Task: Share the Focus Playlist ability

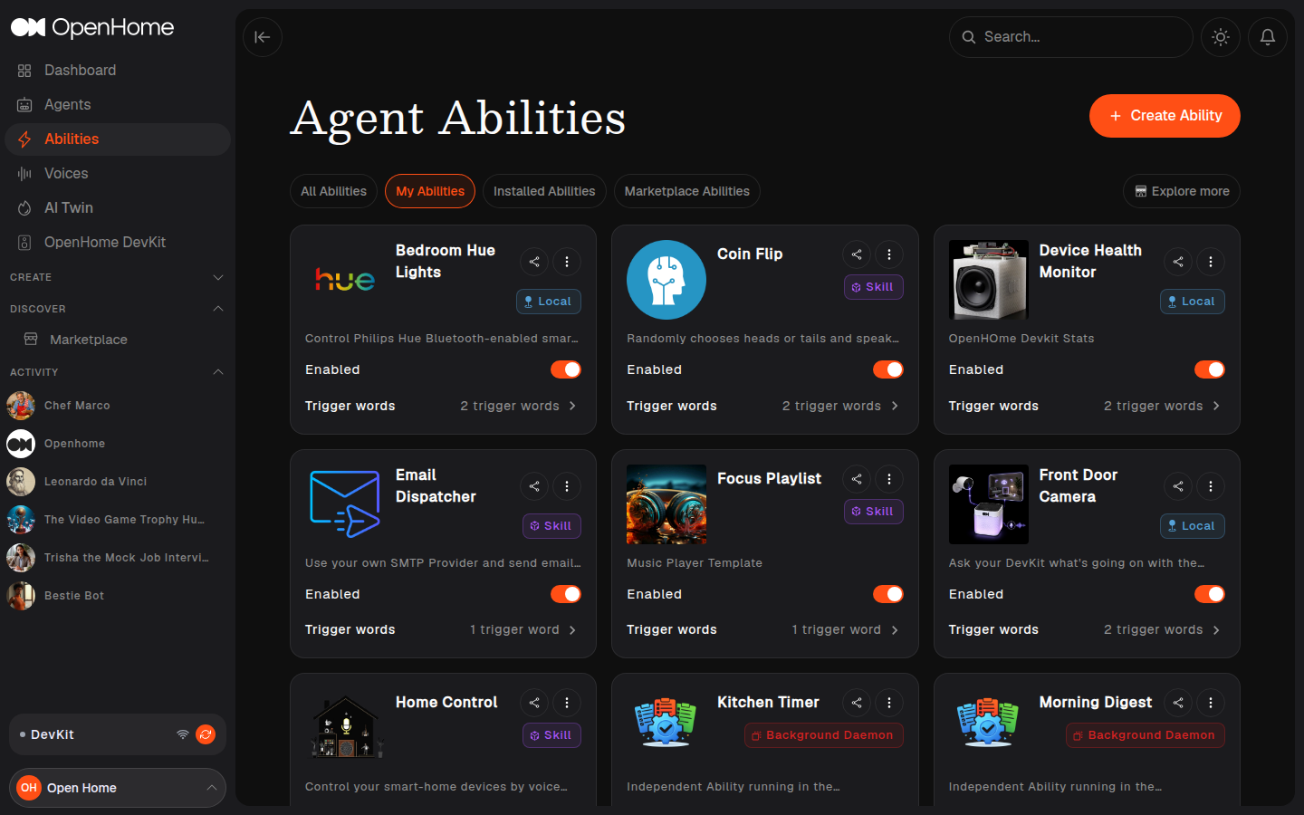Action: [857, 479]
